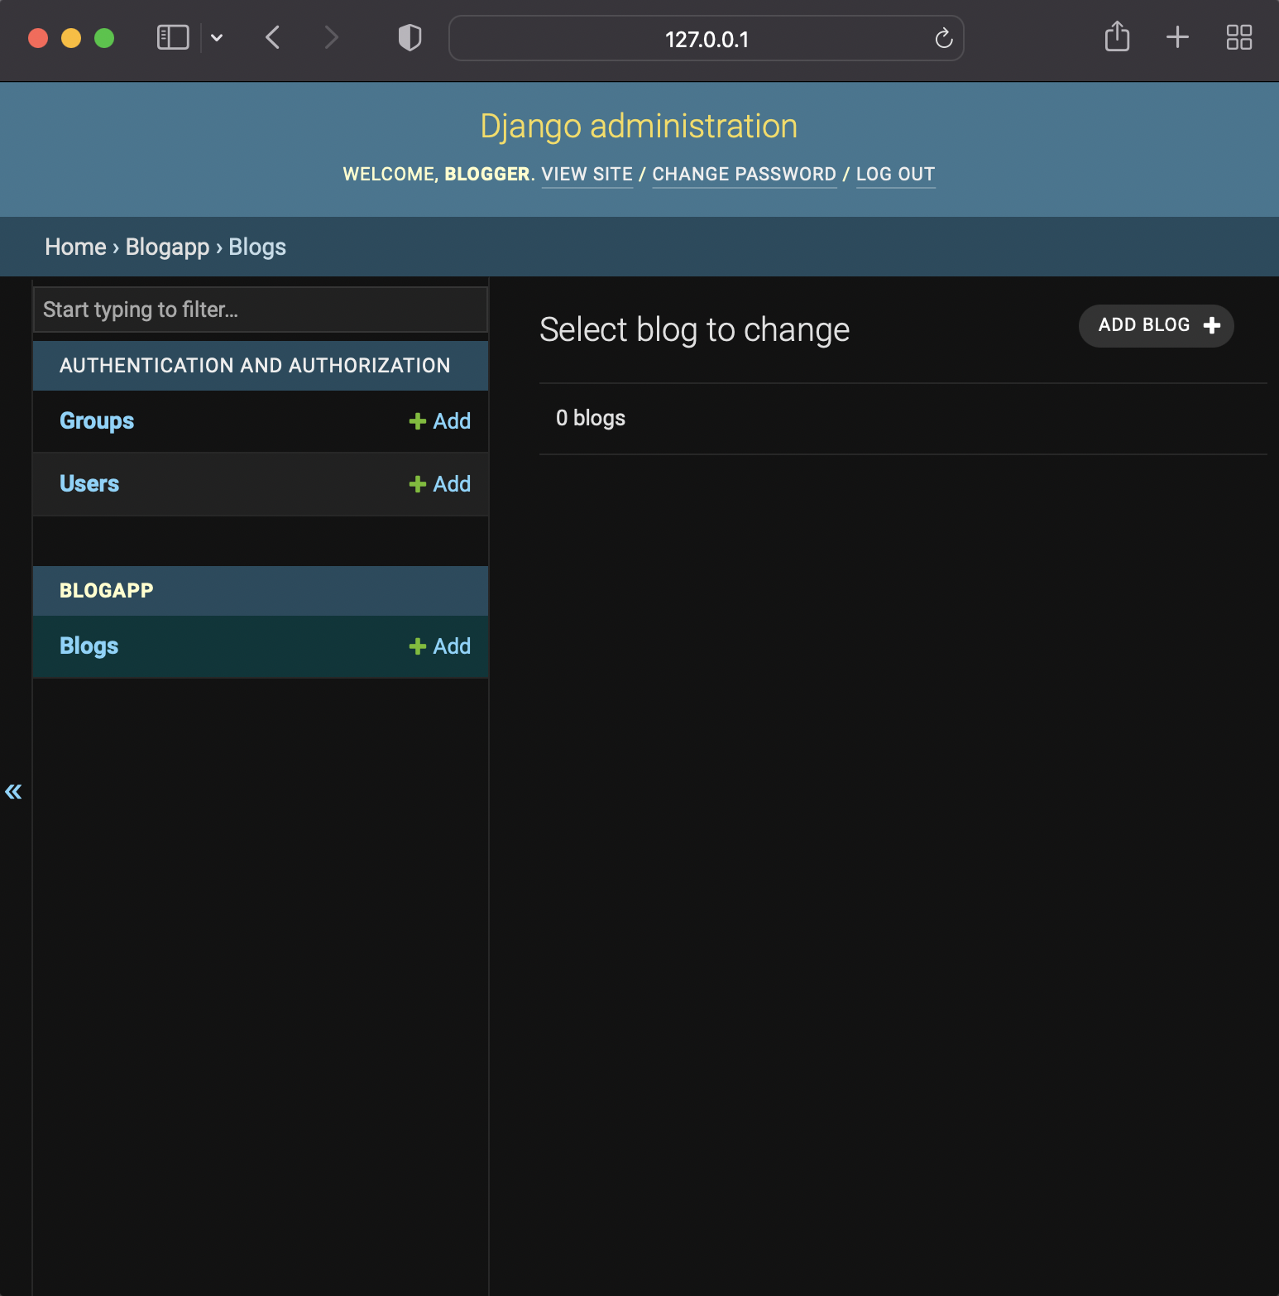Add a new Group from the sidebar

point(440,420)
